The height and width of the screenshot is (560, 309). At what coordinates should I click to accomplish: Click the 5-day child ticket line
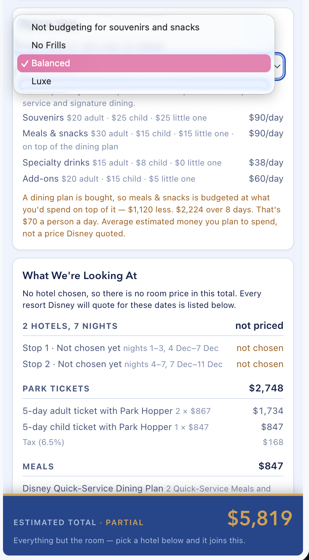pyautogui.click(x=153, y=427)
